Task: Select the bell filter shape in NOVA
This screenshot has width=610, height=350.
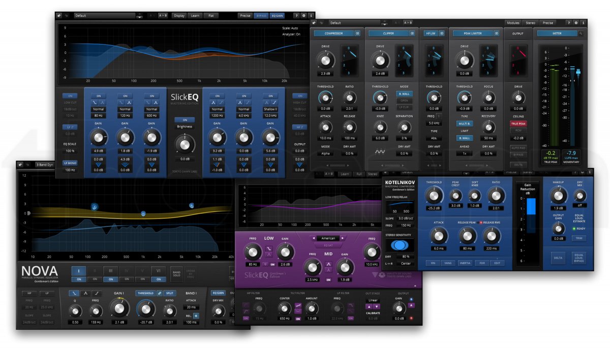Action: coord(86,293)
